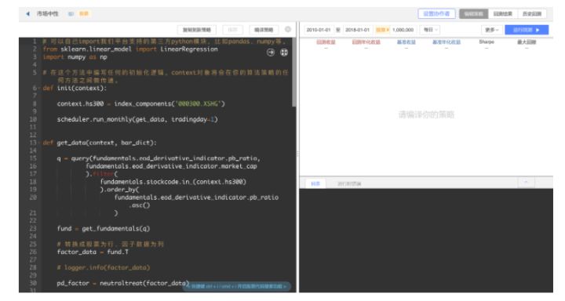Edit the 1,000,000 capital field
This screenshot has height=301, width=565.
[403, 30]
